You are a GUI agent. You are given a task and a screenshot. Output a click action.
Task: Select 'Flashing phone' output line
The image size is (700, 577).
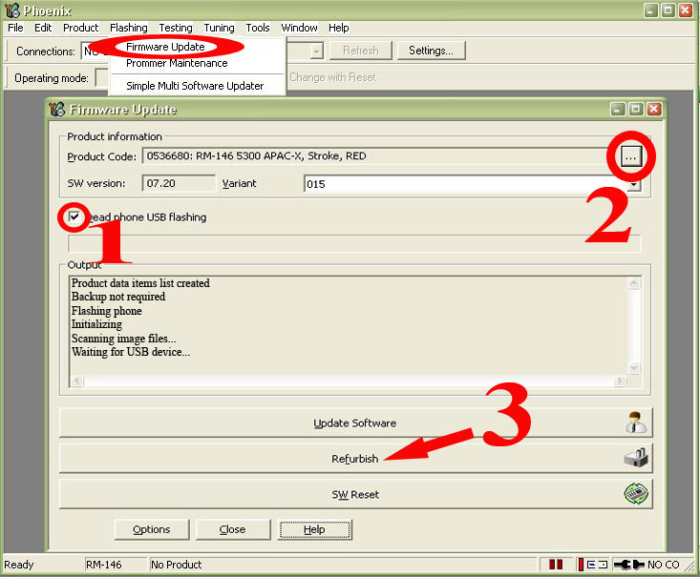click(107, 311)
